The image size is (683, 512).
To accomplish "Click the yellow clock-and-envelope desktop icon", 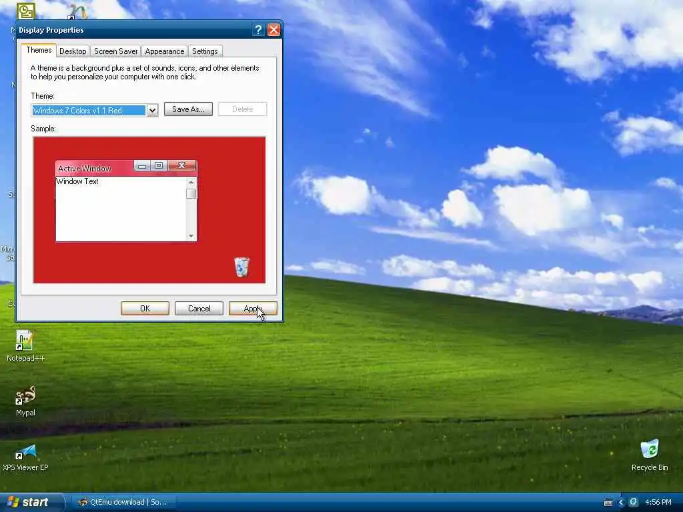I will click(26, 11).
